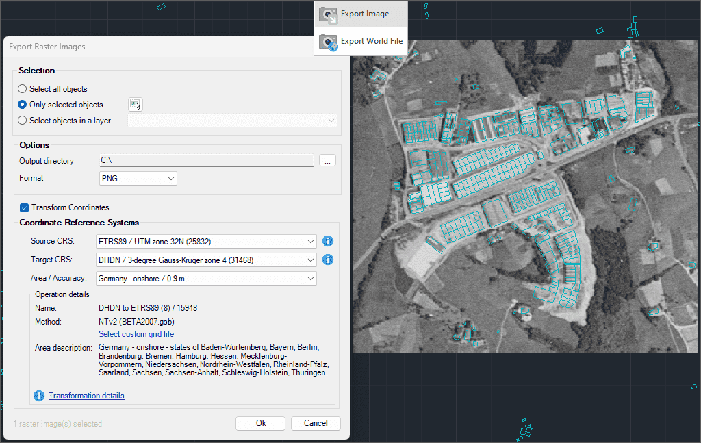
Task: Click info icon beside Transformation details
Action: click(39, 396)
